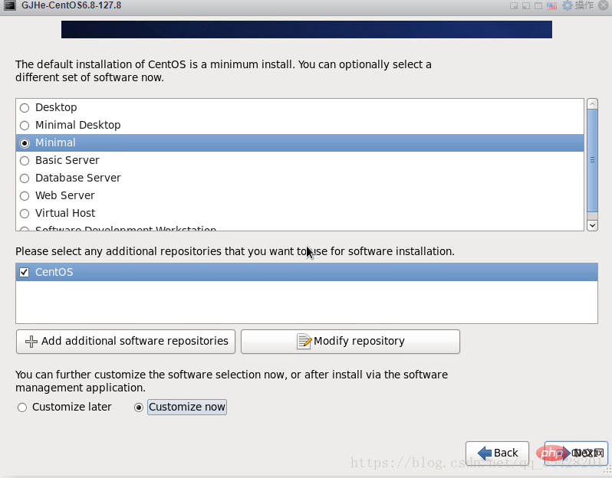Toggle the CentOS repository checkbox

coord(25,272)
